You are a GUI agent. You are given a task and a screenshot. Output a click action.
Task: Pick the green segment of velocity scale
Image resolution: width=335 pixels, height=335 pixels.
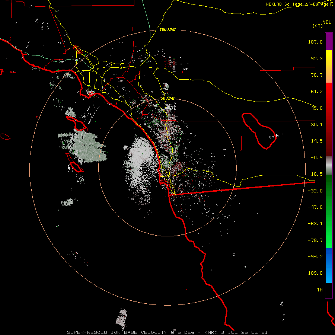329,211
